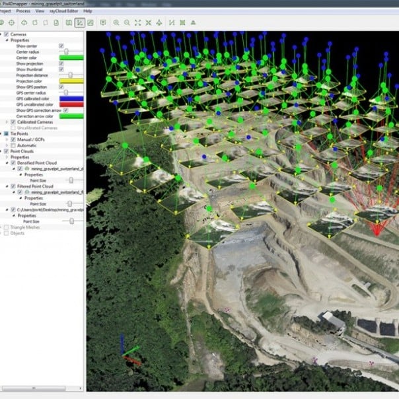This screenshot has width=399, height=399.
Task: Expand the Calibrated Cameras tree node
Action: (7, 122)
